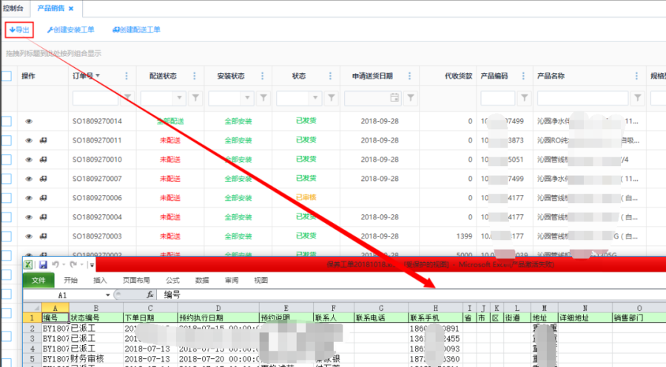
Task: Tick the select-all checkbox in grid header
Action: click(6, 75)
